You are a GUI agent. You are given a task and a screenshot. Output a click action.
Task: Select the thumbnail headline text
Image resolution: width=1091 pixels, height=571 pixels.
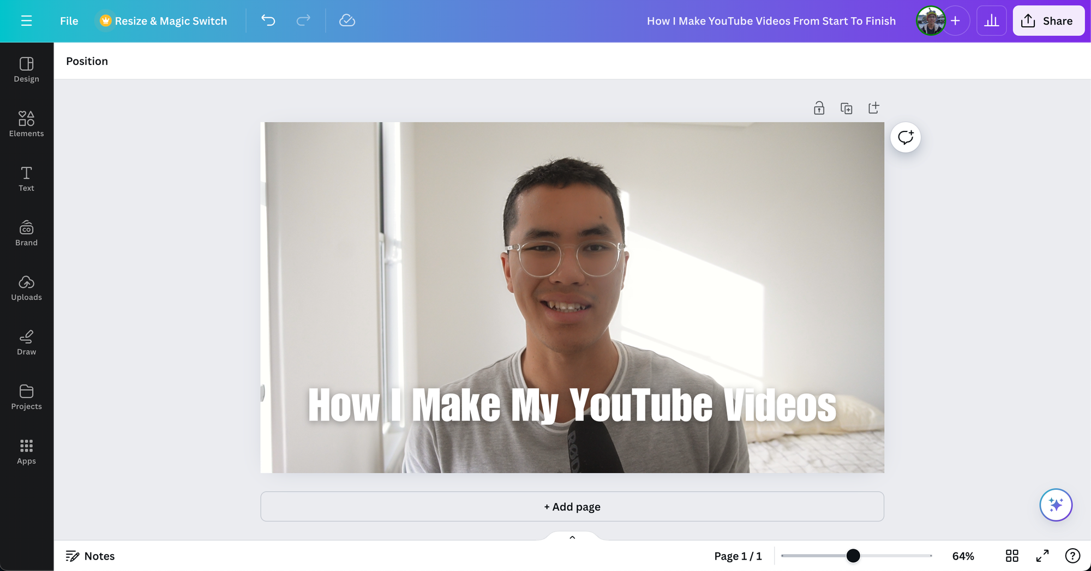[x=572, y=405]
